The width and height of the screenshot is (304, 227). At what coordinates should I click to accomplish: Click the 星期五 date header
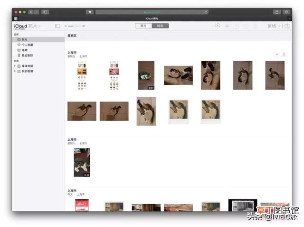tap(72, 36)
